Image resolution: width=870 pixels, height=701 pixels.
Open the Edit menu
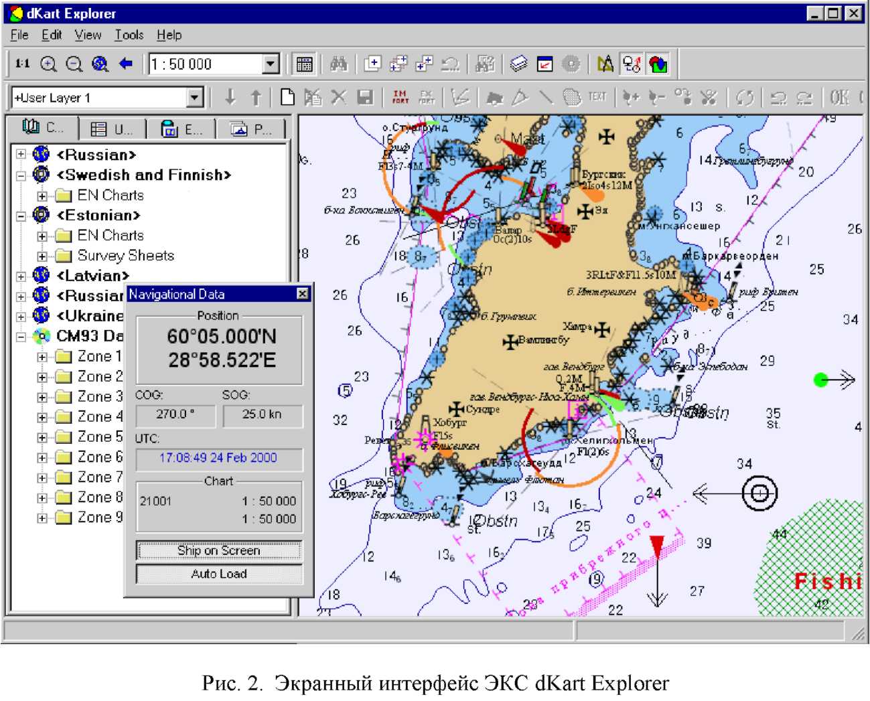[52, 35]
